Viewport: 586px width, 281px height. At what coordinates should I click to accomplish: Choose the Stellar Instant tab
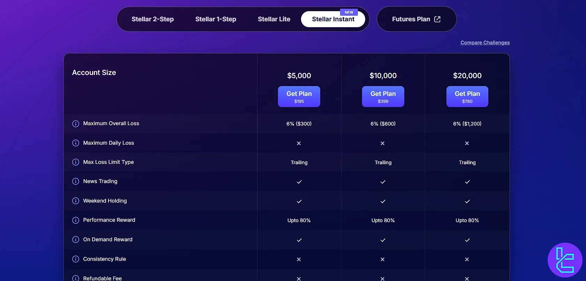tap(333, 19)
